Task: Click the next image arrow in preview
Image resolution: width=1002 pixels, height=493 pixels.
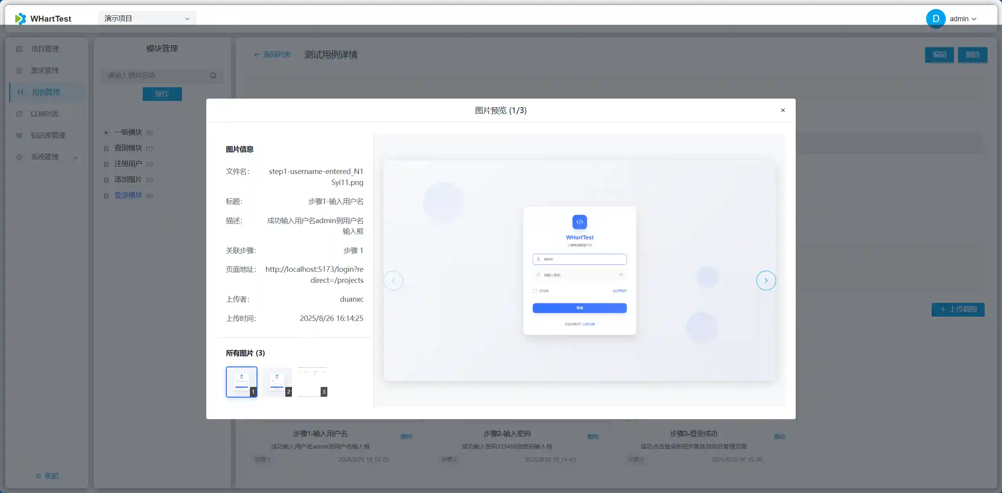Action: [766, 280]
